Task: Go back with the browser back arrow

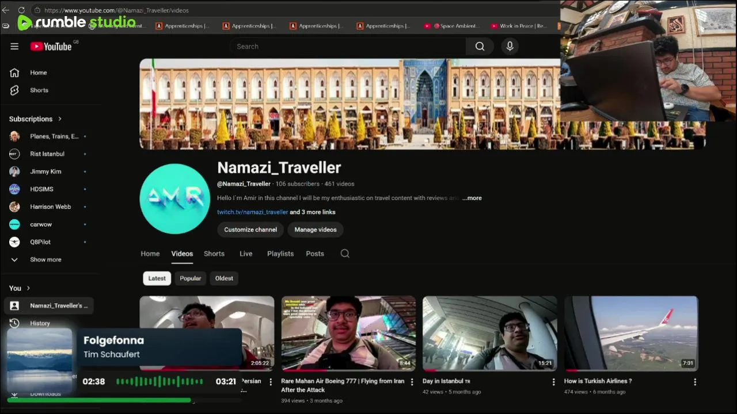Action: (x=6, y=10)
